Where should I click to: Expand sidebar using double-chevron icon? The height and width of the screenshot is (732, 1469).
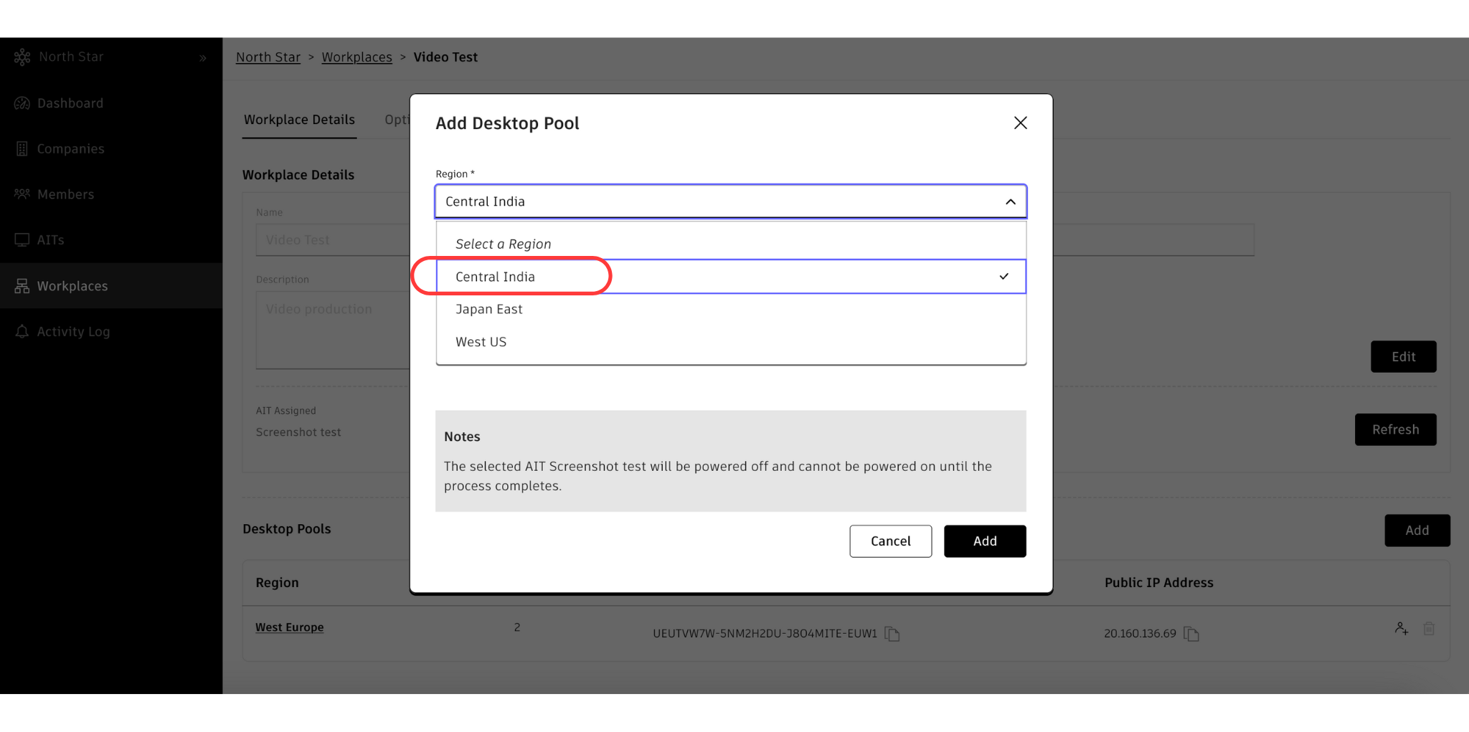203,58
